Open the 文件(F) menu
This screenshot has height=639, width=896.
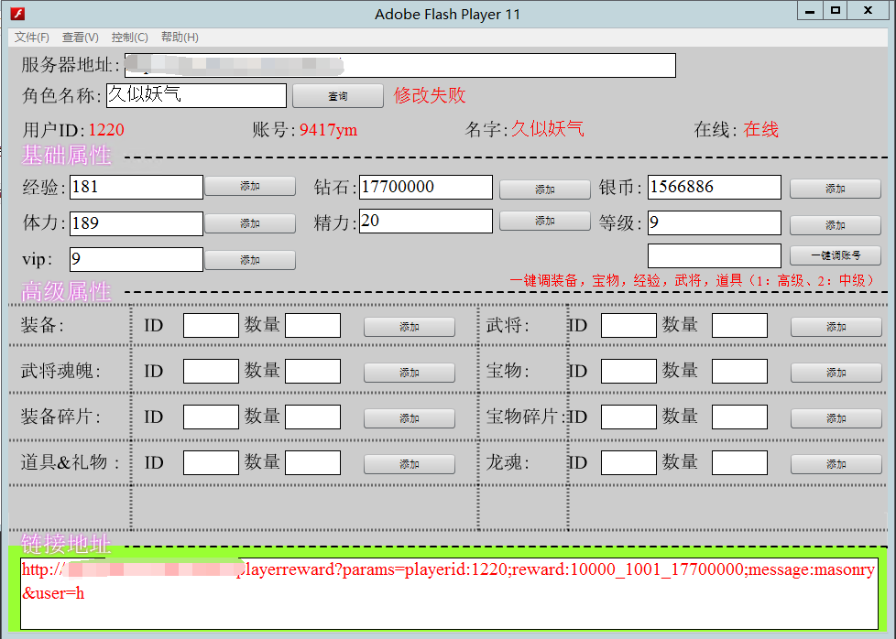click(x=31, y=38)
